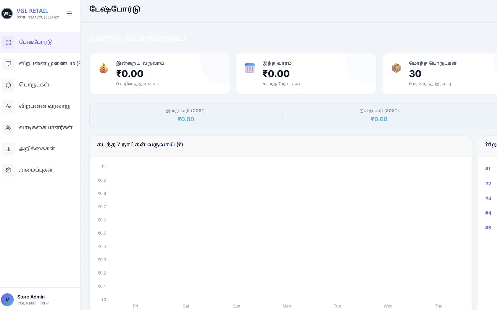This screenshot has height=310, width=497.
Task: Click இந்த வாரம் ₹0.00 value
Action: click(x=276, y=74)
